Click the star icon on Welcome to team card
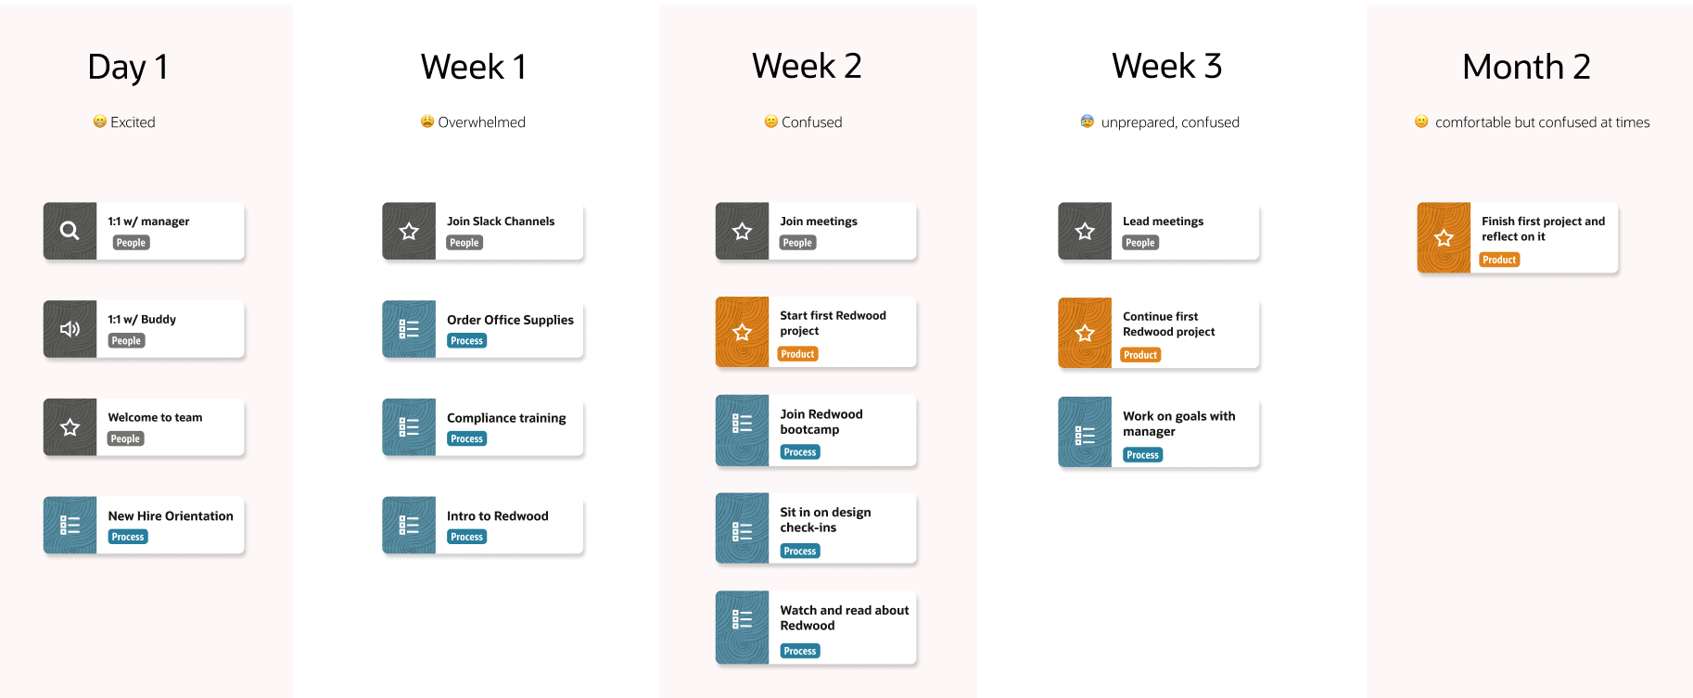This screenshot has width=1693, height=698. point(70,427)
